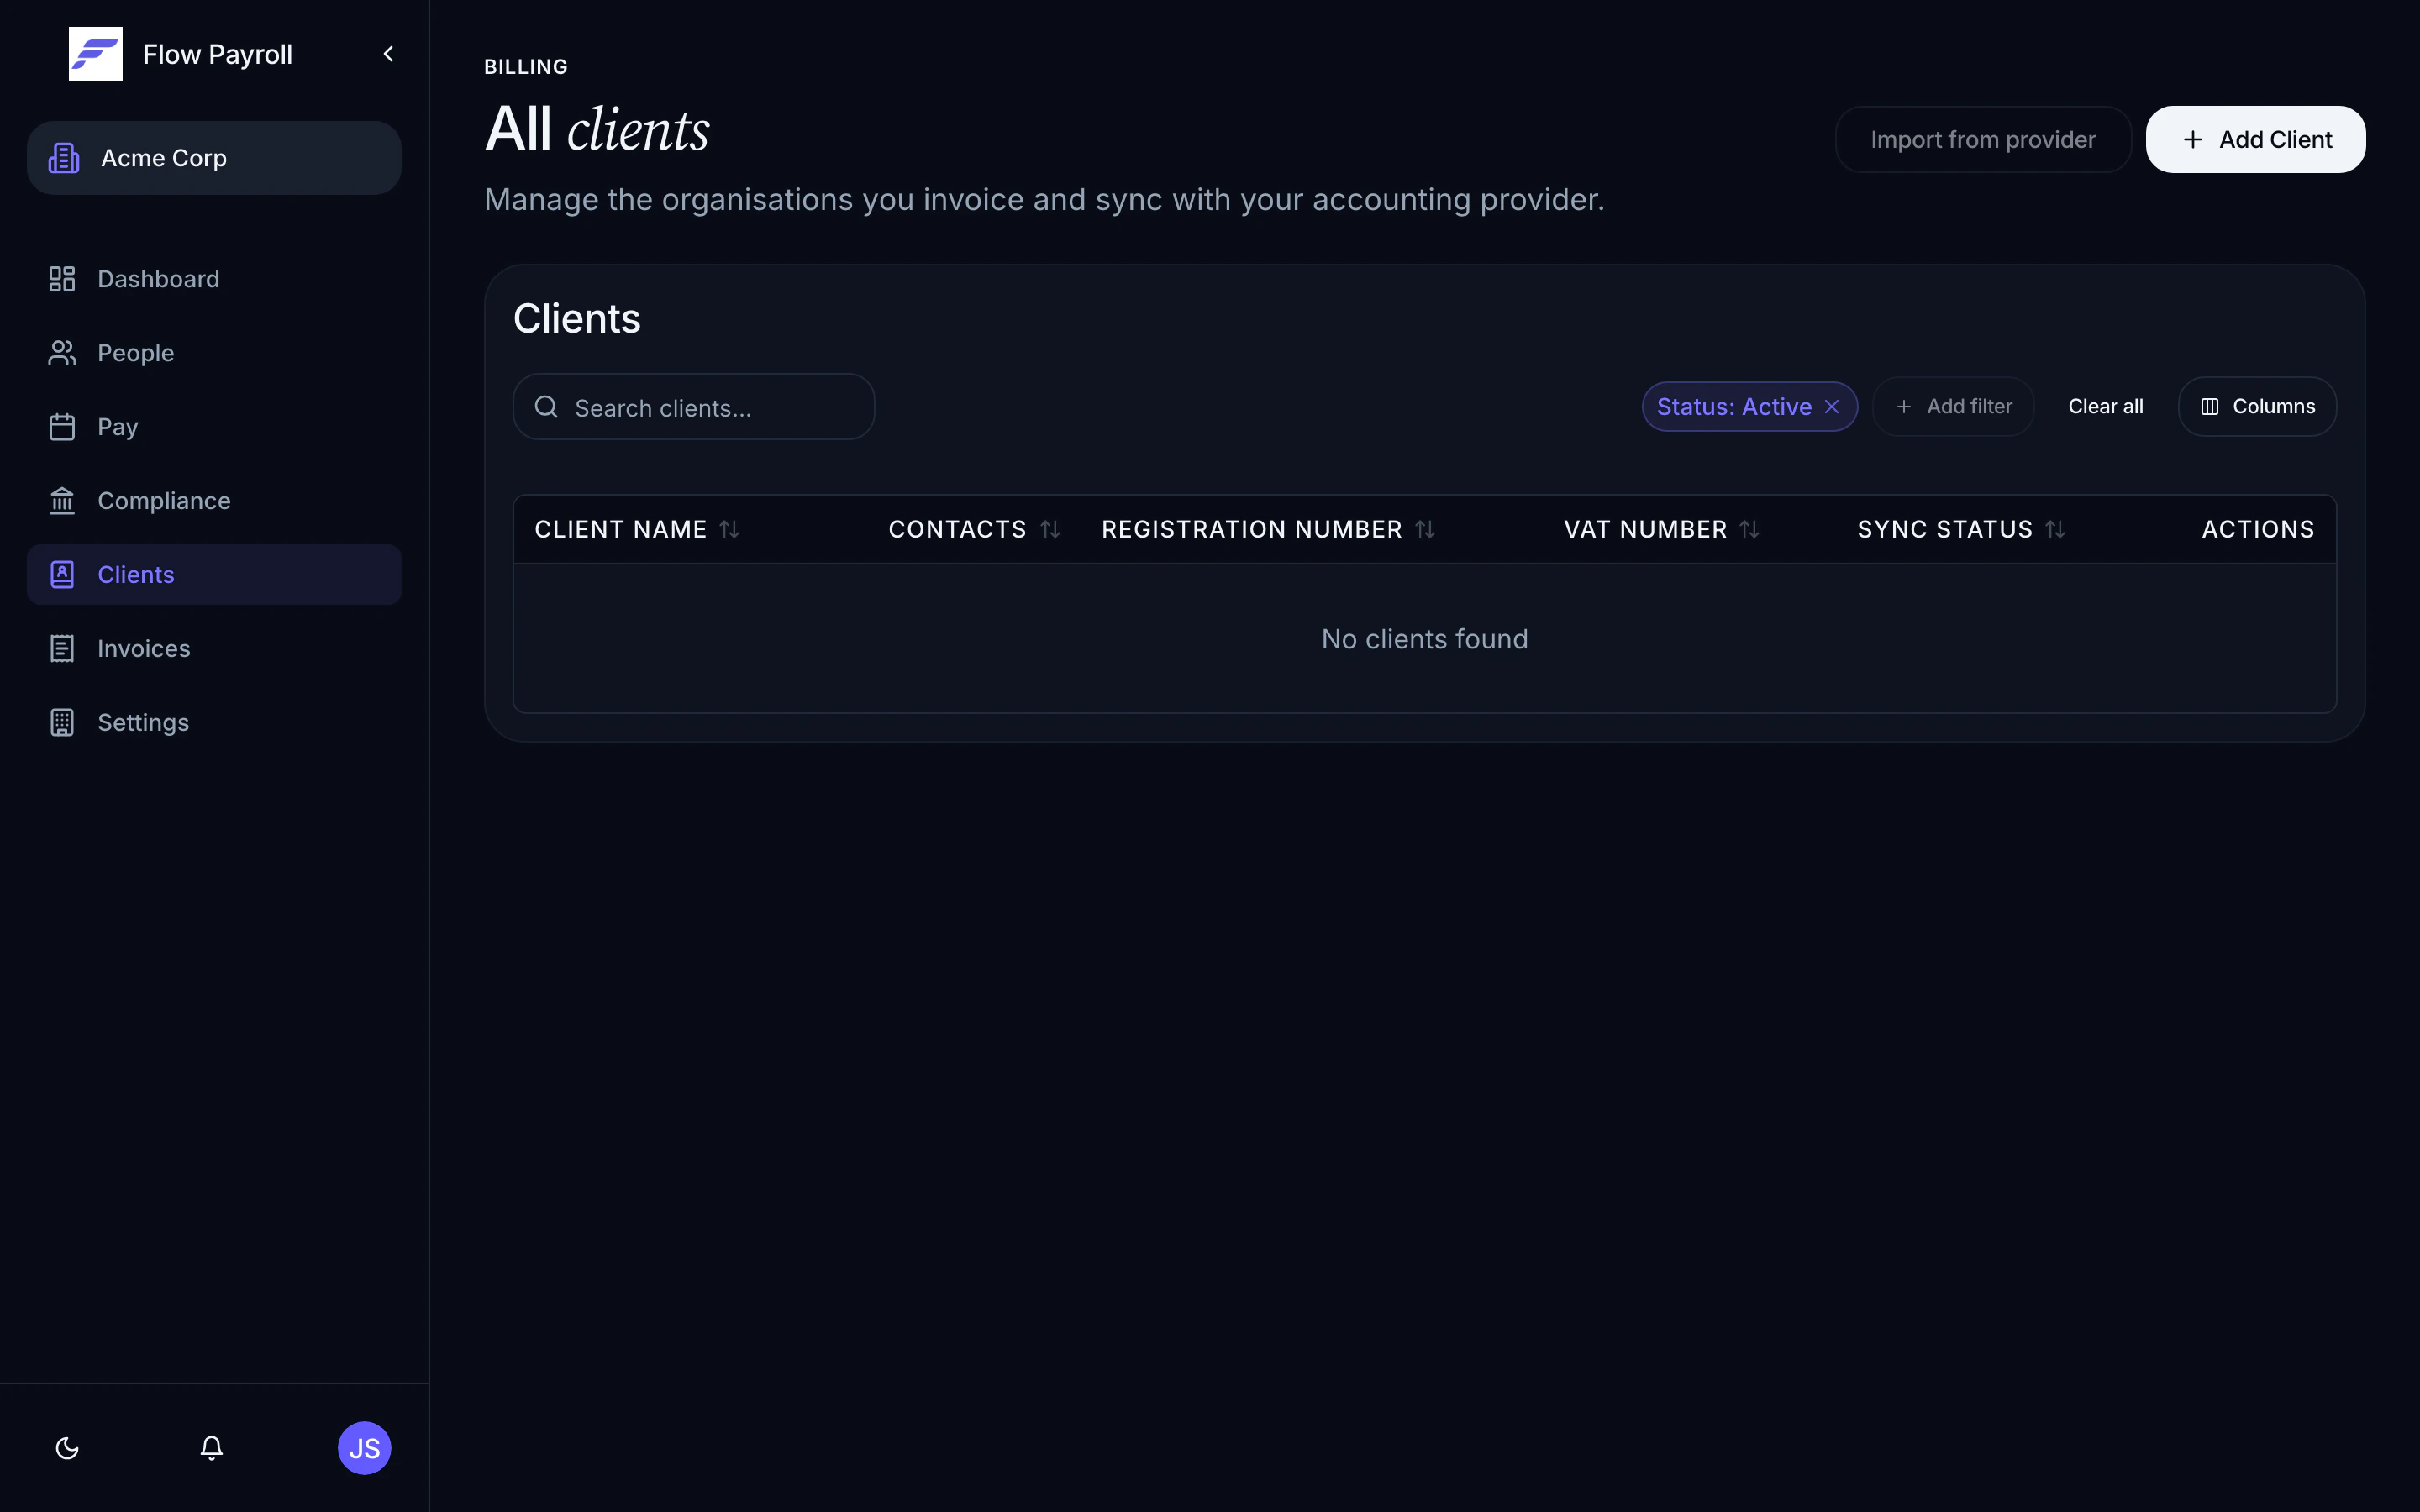2420x1512 pixels.
Task: Click the Add Client button
Action: (2256, 140)
